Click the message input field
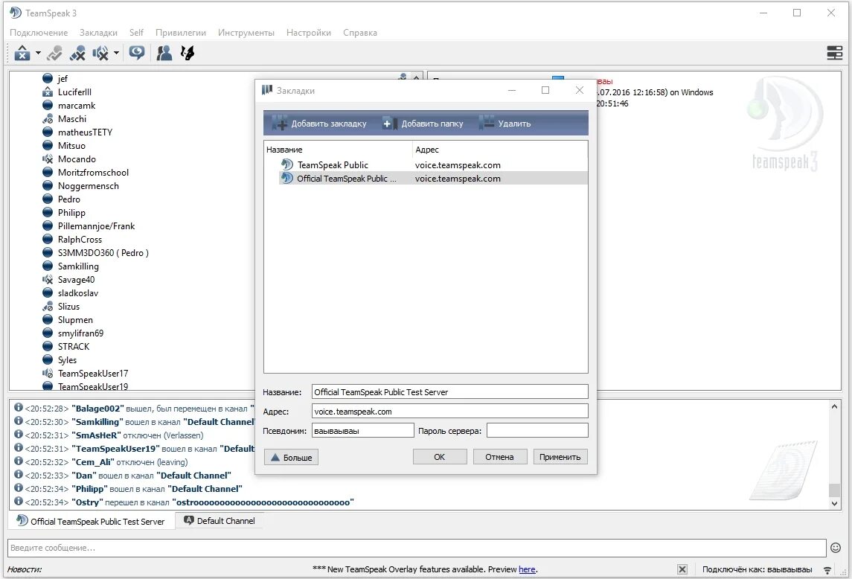This screenshot has height=579, width=852. (x=417, y=548)
